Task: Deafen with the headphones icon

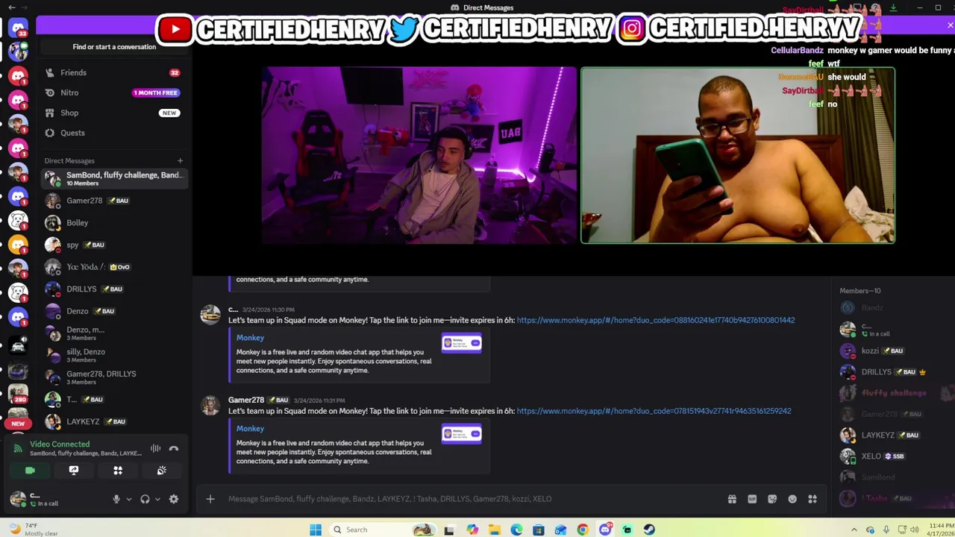Action: pos(145,499)
